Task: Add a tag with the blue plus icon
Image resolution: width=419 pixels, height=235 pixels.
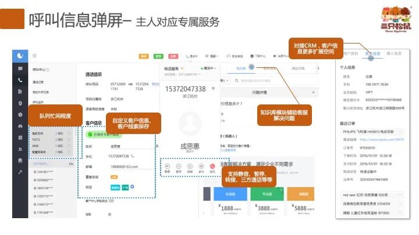Action: pos(133,186)
